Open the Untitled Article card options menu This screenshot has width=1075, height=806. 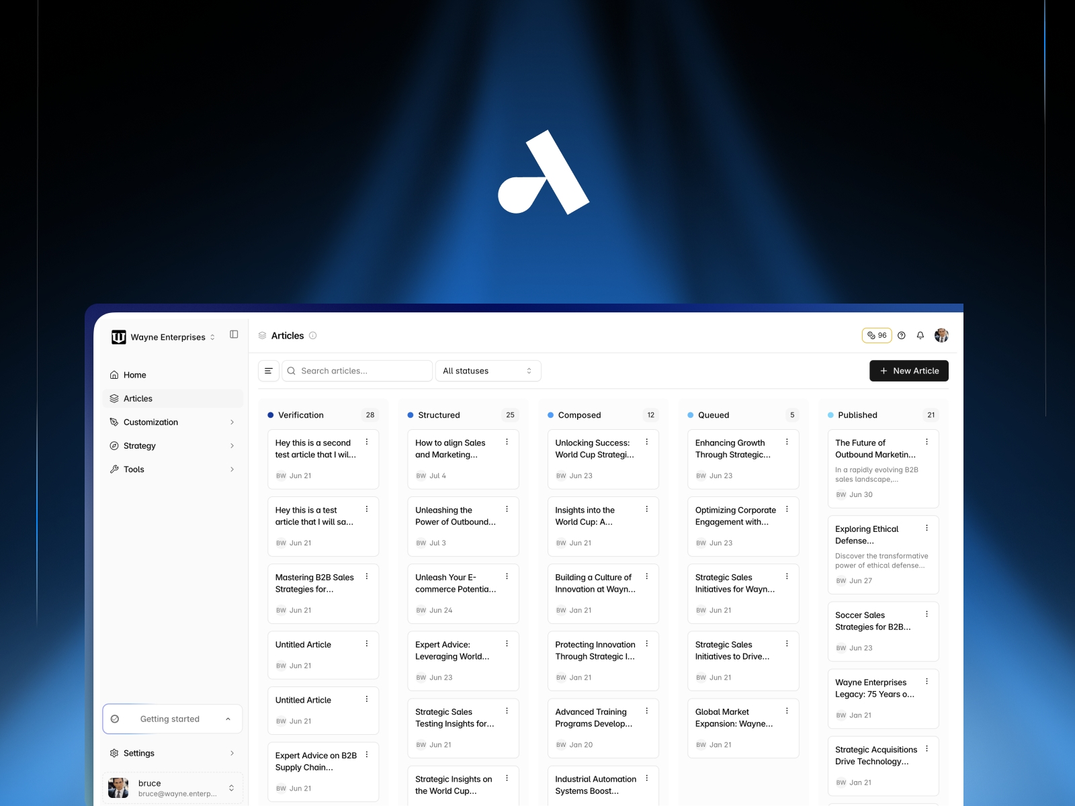click(x=368, y=643)
